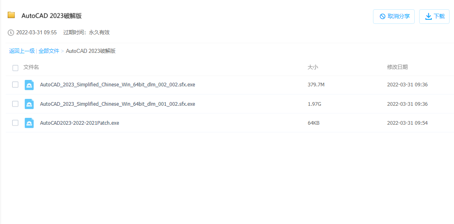Screen dimensions: 454x224
Task: Click file icon for dlm_002_002.sfx.exe
Action: click(x=29, y=85)
